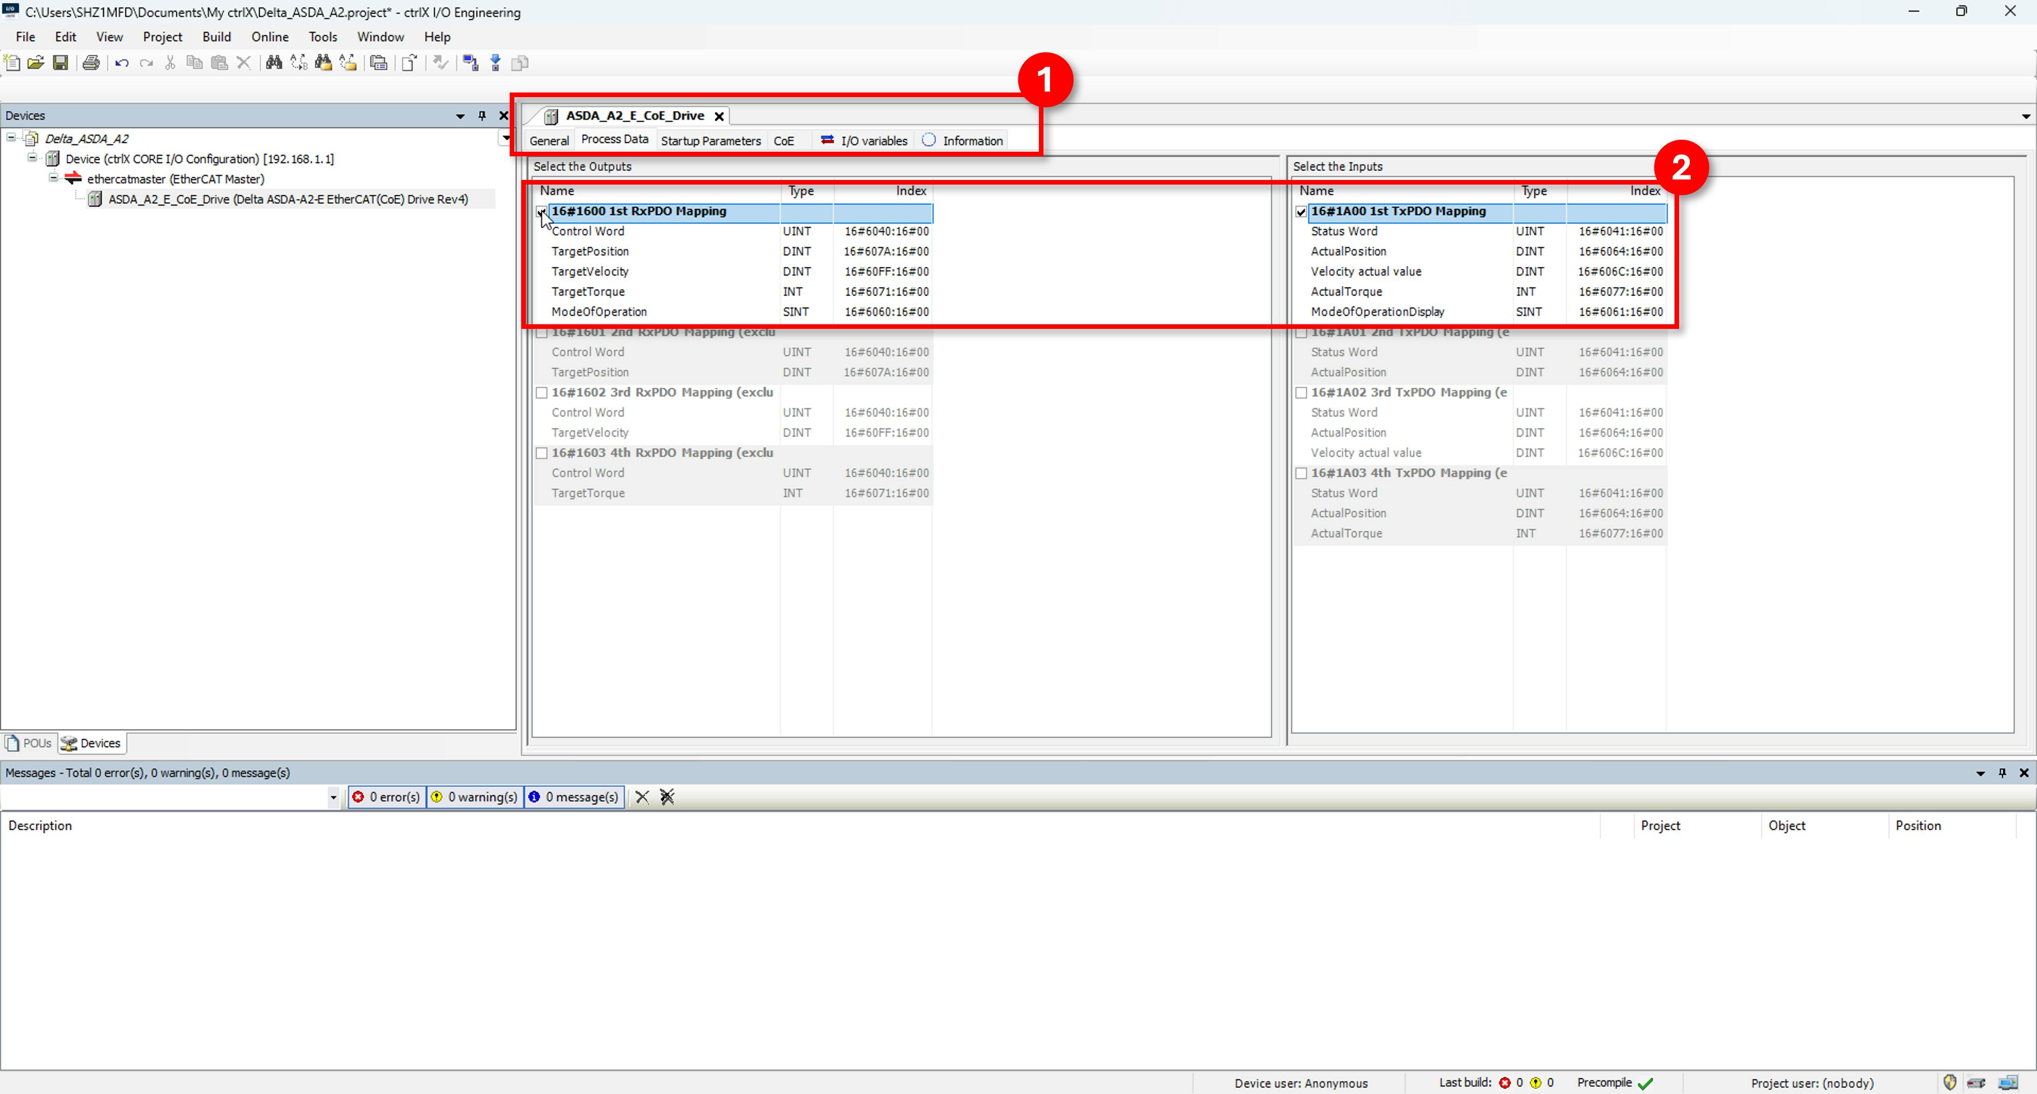
Task: Switch to the Startup Parameters tab
Action: tap(711, 141)
